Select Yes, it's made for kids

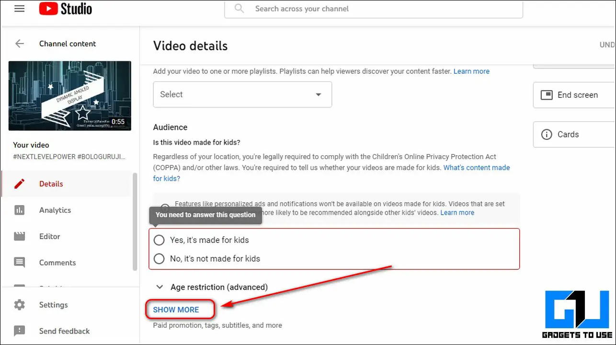coord(159,240)
